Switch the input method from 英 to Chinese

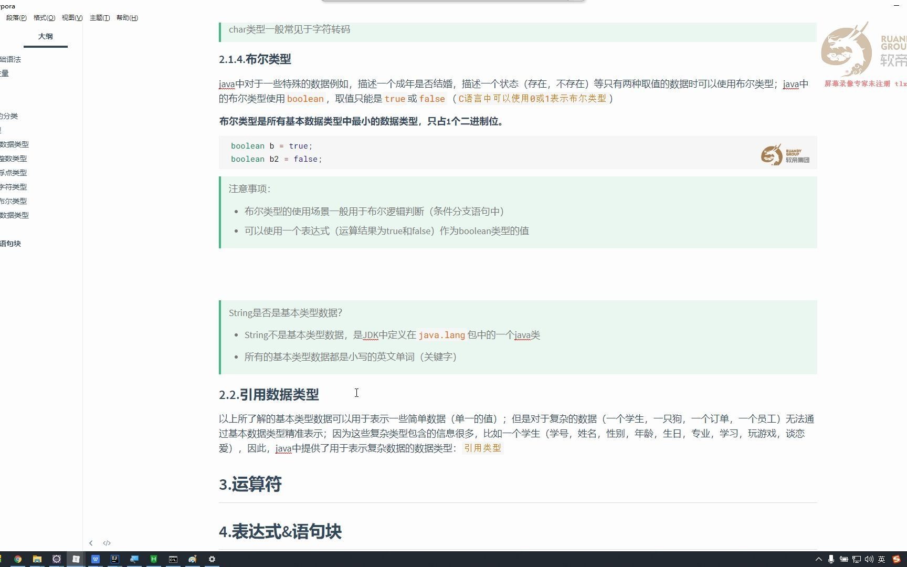(881, 560)
